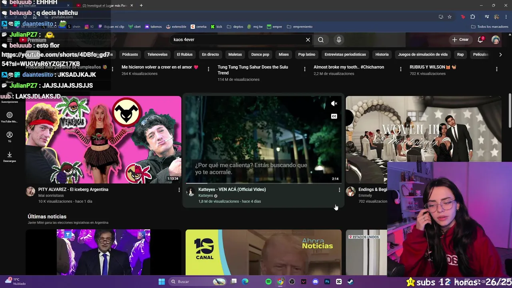Open the Tú section in the sidebar
This screenshot has width=512, height=288.
point(10,137)
